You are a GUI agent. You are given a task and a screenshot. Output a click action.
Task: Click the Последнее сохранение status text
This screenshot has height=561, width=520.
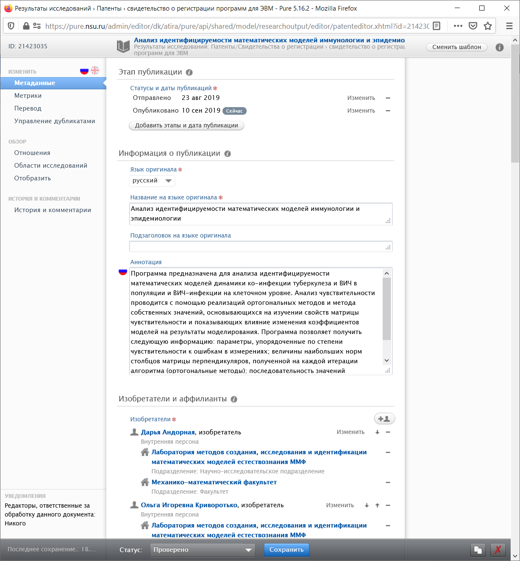tap(52, 549)
